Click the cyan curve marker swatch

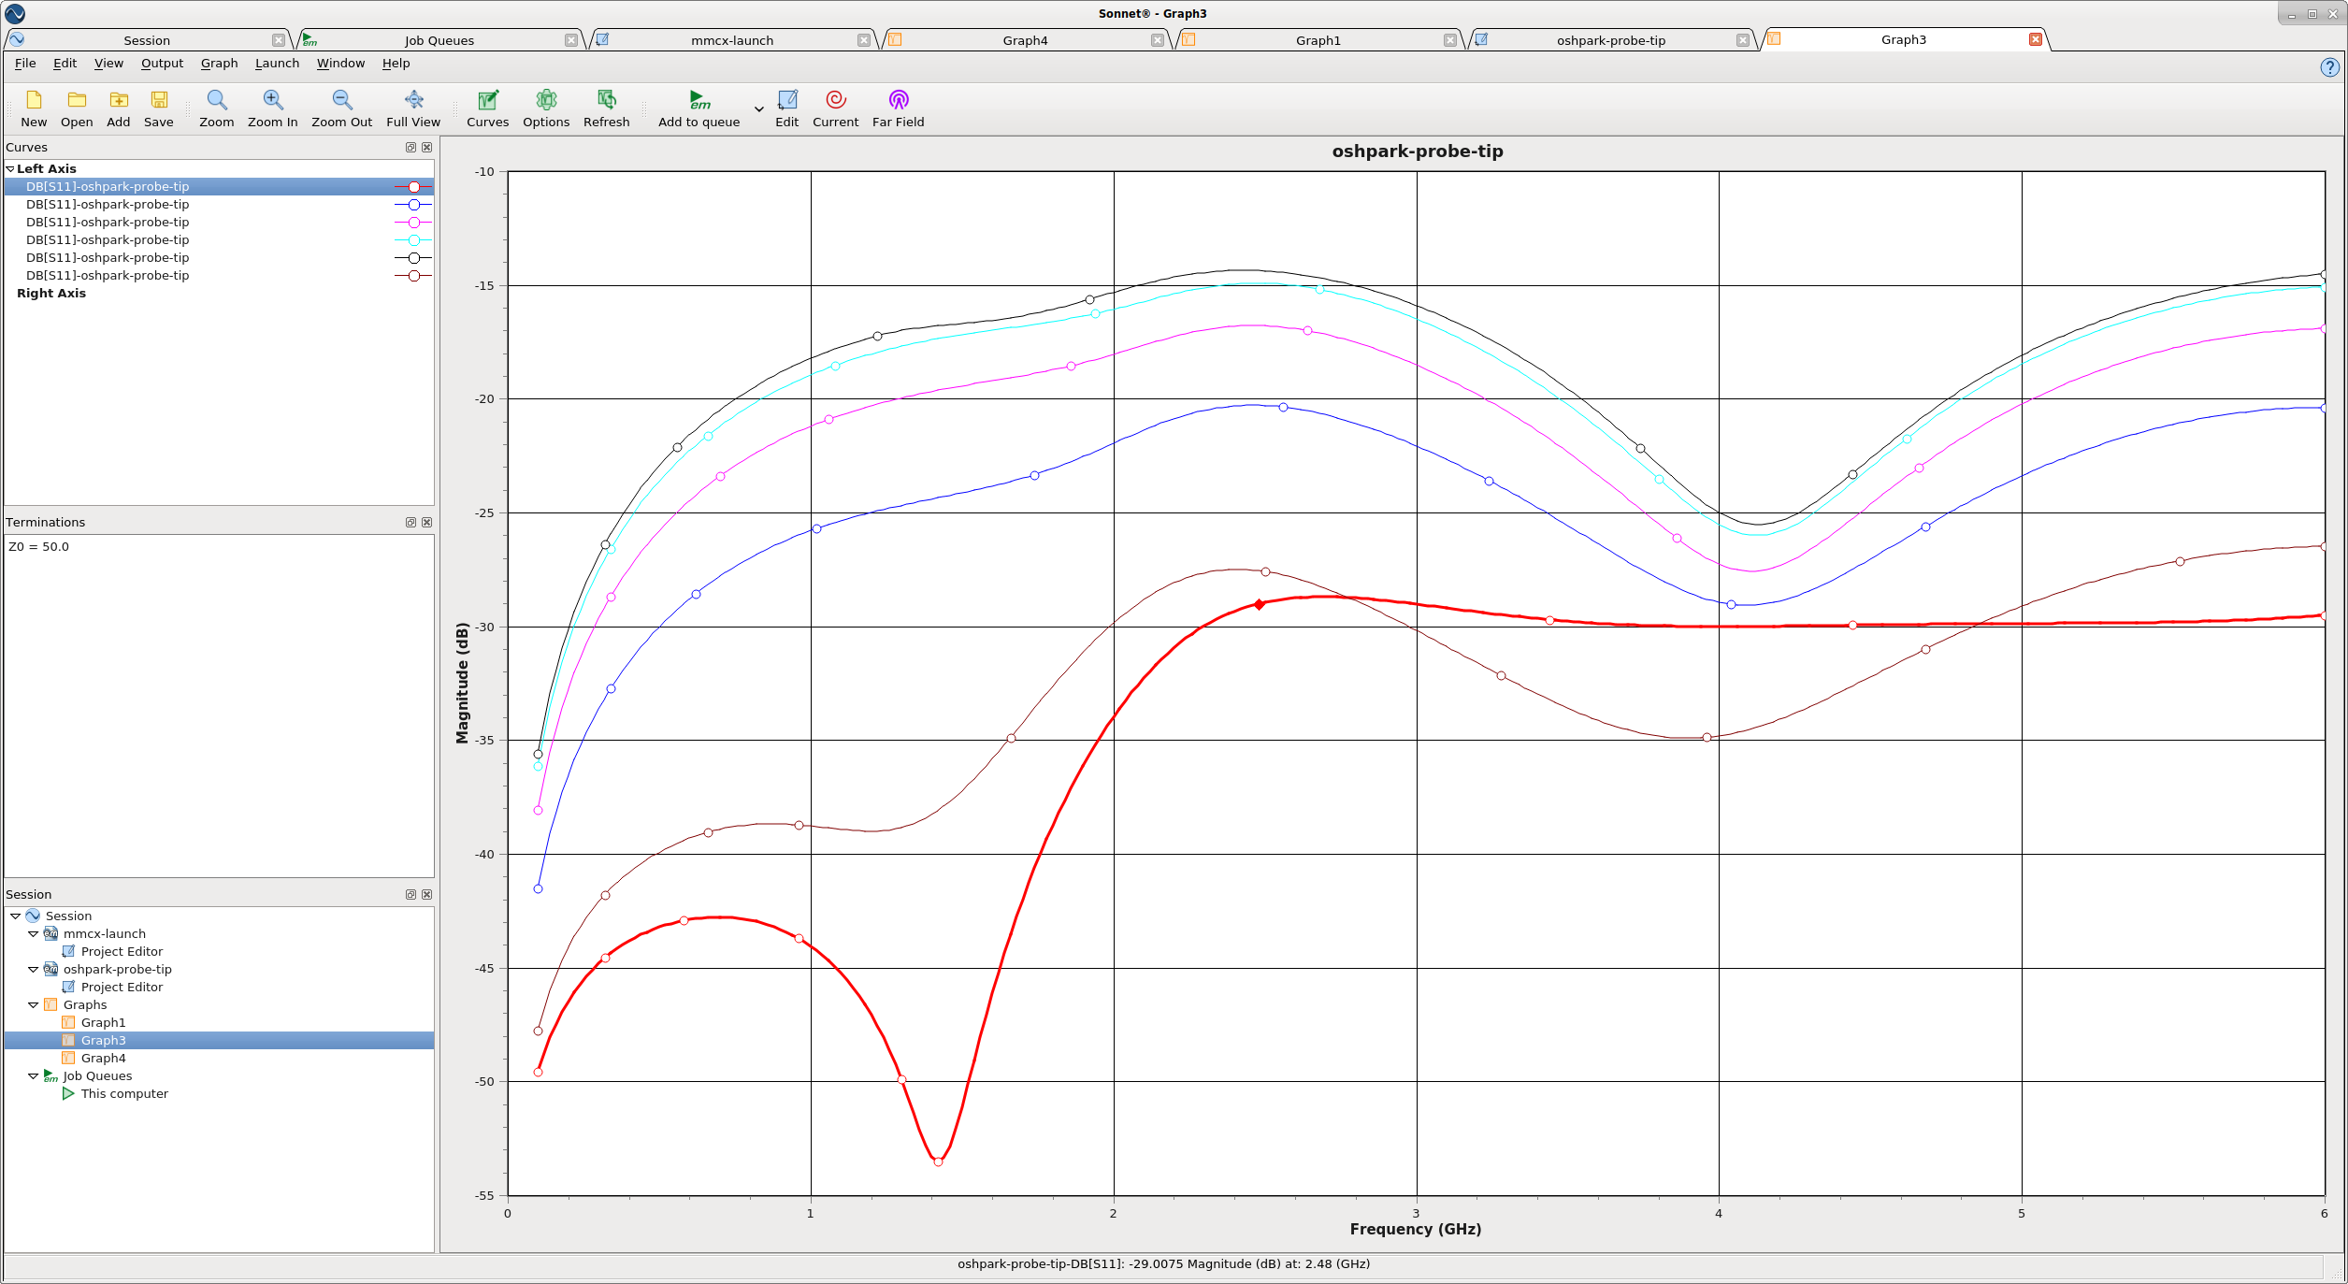tap(413, 240)
